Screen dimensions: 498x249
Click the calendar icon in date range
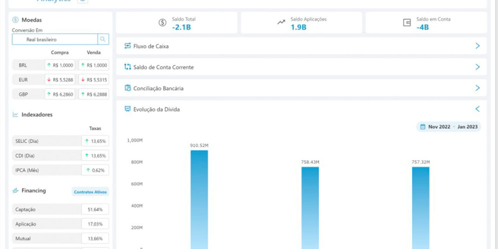(422, 127)
